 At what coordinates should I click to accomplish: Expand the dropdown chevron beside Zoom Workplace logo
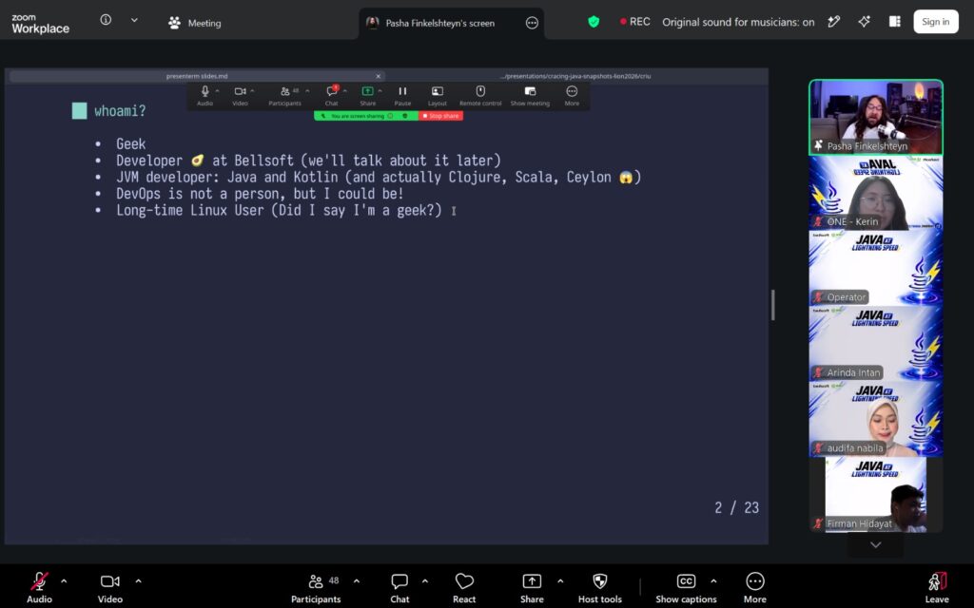tap(134, 20)
